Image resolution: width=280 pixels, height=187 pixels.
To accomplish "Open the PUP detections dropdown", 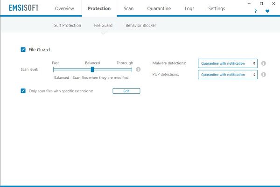I will [228, 75].
